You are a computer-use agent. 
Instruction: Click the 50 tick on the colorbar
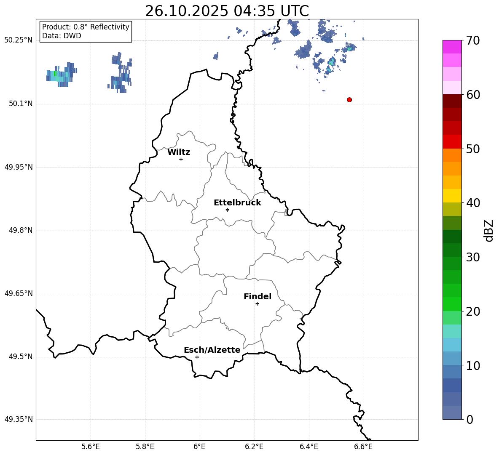(x=473, y=149)
